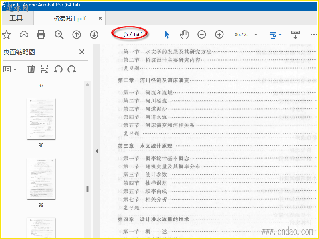Show more toolbar tools via ellipsis
The image size is (319, 239).
click(314, 35)
